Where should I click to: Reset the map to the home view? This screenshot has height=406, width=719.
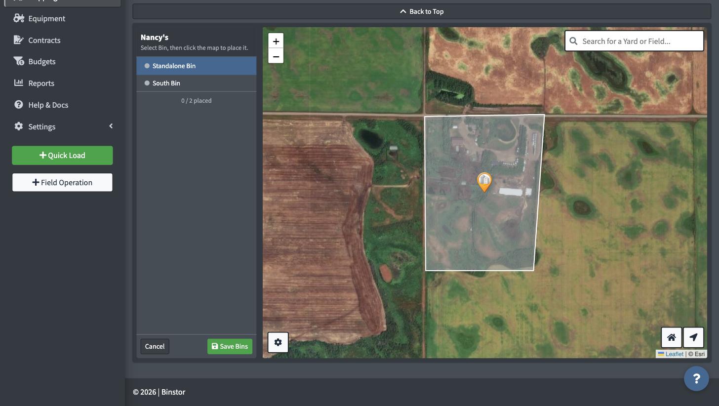tap(671, 337)
